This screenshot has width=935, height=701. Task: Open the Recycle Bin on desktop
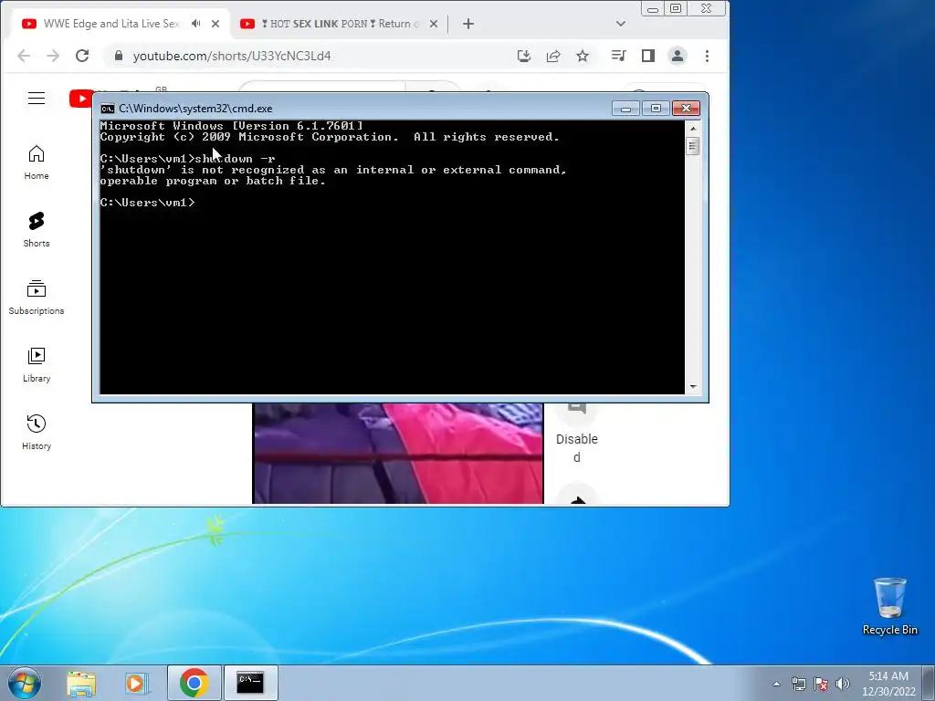[889, 606]
